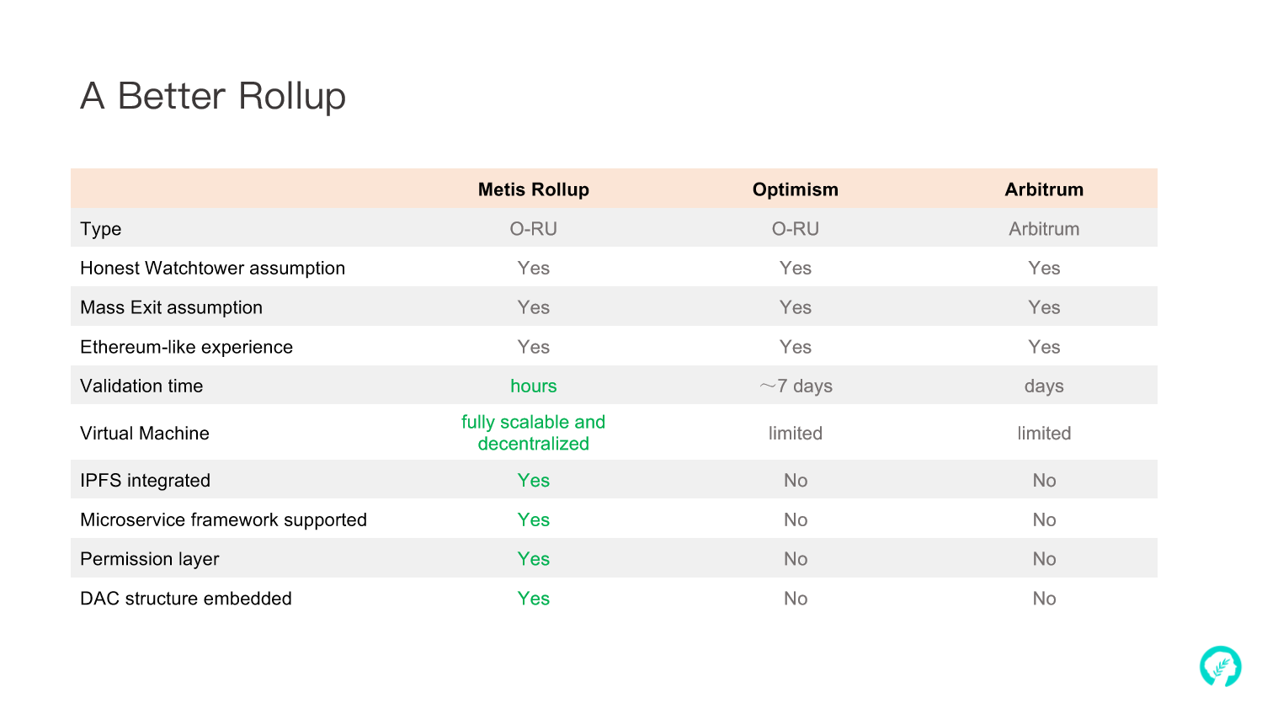Select 'fully scalable and decentralized' text
The image size is (1262, 703).
pos(534,433)
